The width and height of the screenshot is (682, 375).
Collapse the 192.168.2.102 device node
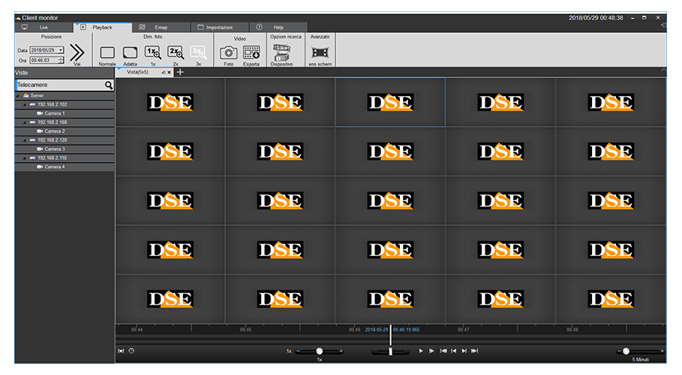[x=23, y=104]
